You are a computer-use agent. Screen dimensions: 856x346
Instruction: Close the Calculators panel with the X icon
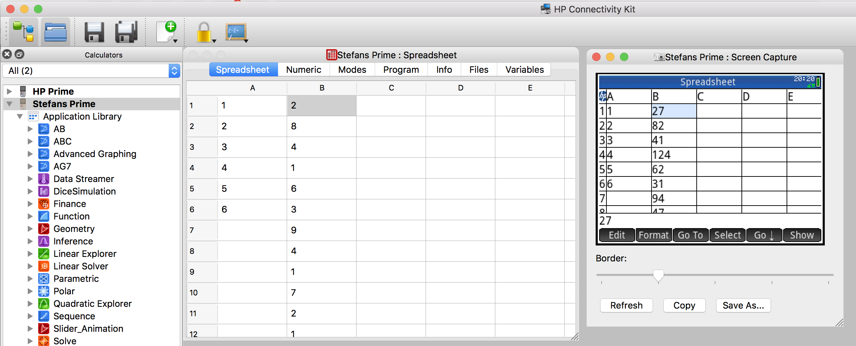[x=6, y=54]
